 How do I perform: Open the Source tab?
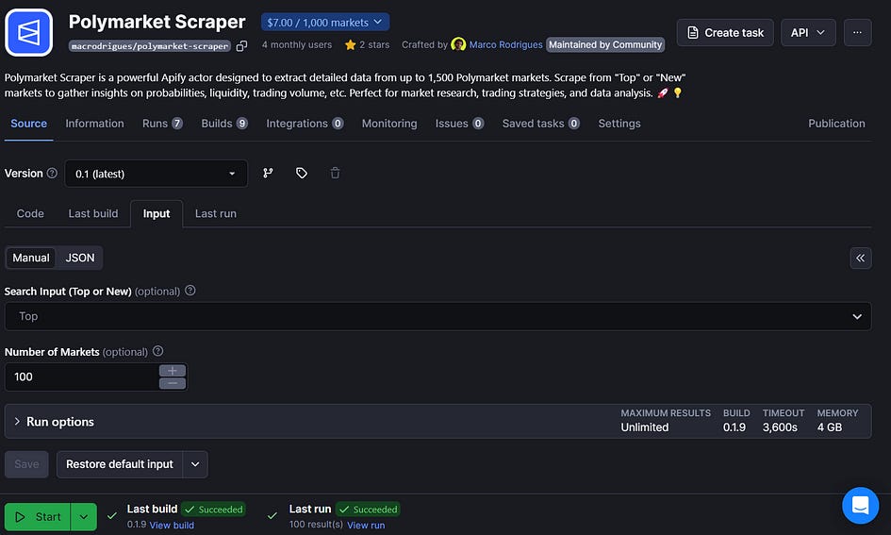28,124
